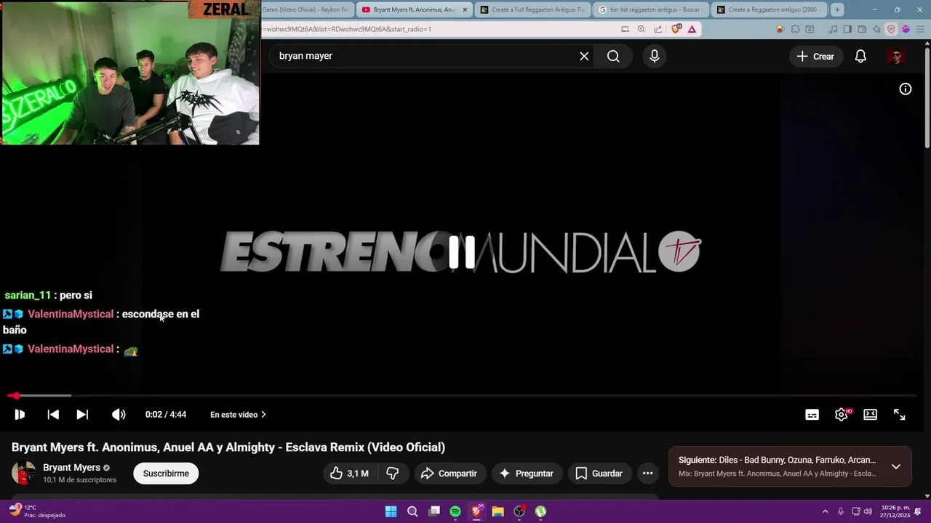Click the large pause overlay on video
Image resolution: width=931 pixels, height=523 pixels.
[462, 252]
